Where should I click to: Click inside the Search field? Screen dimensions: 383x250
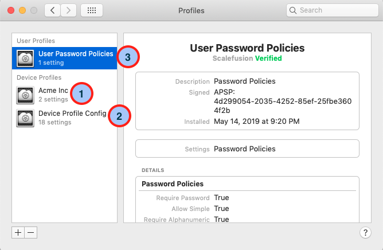pos(332,10)
